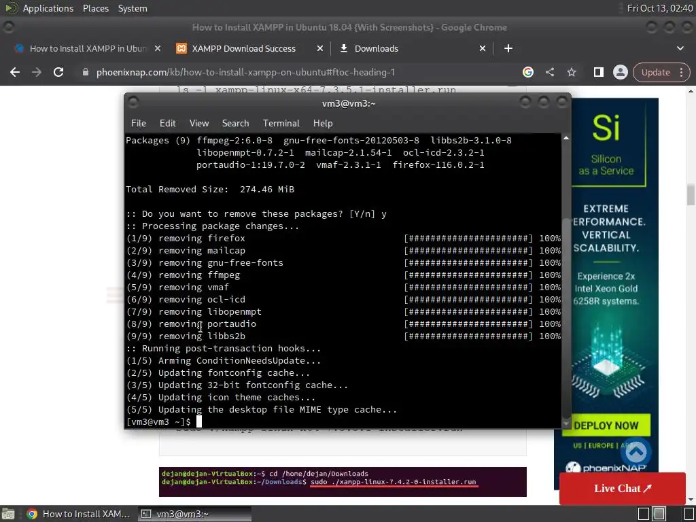Share this page icon
The image size is (696, 522).
click(550, 72)
